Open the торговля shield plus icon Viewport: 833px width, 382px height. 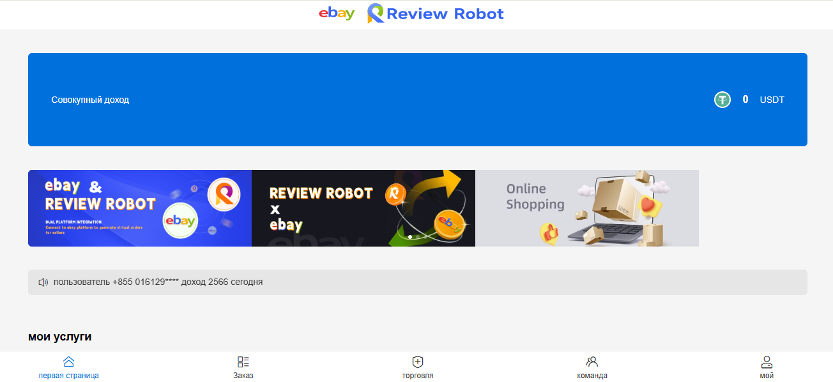coord(418,362)
